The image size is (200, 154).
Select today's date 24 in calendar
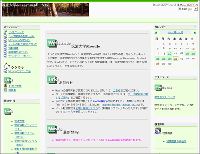click(176, 59)
